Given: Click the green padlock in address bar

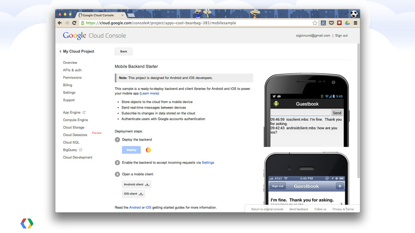Looking at the screenshot, I should coord(83,23).
